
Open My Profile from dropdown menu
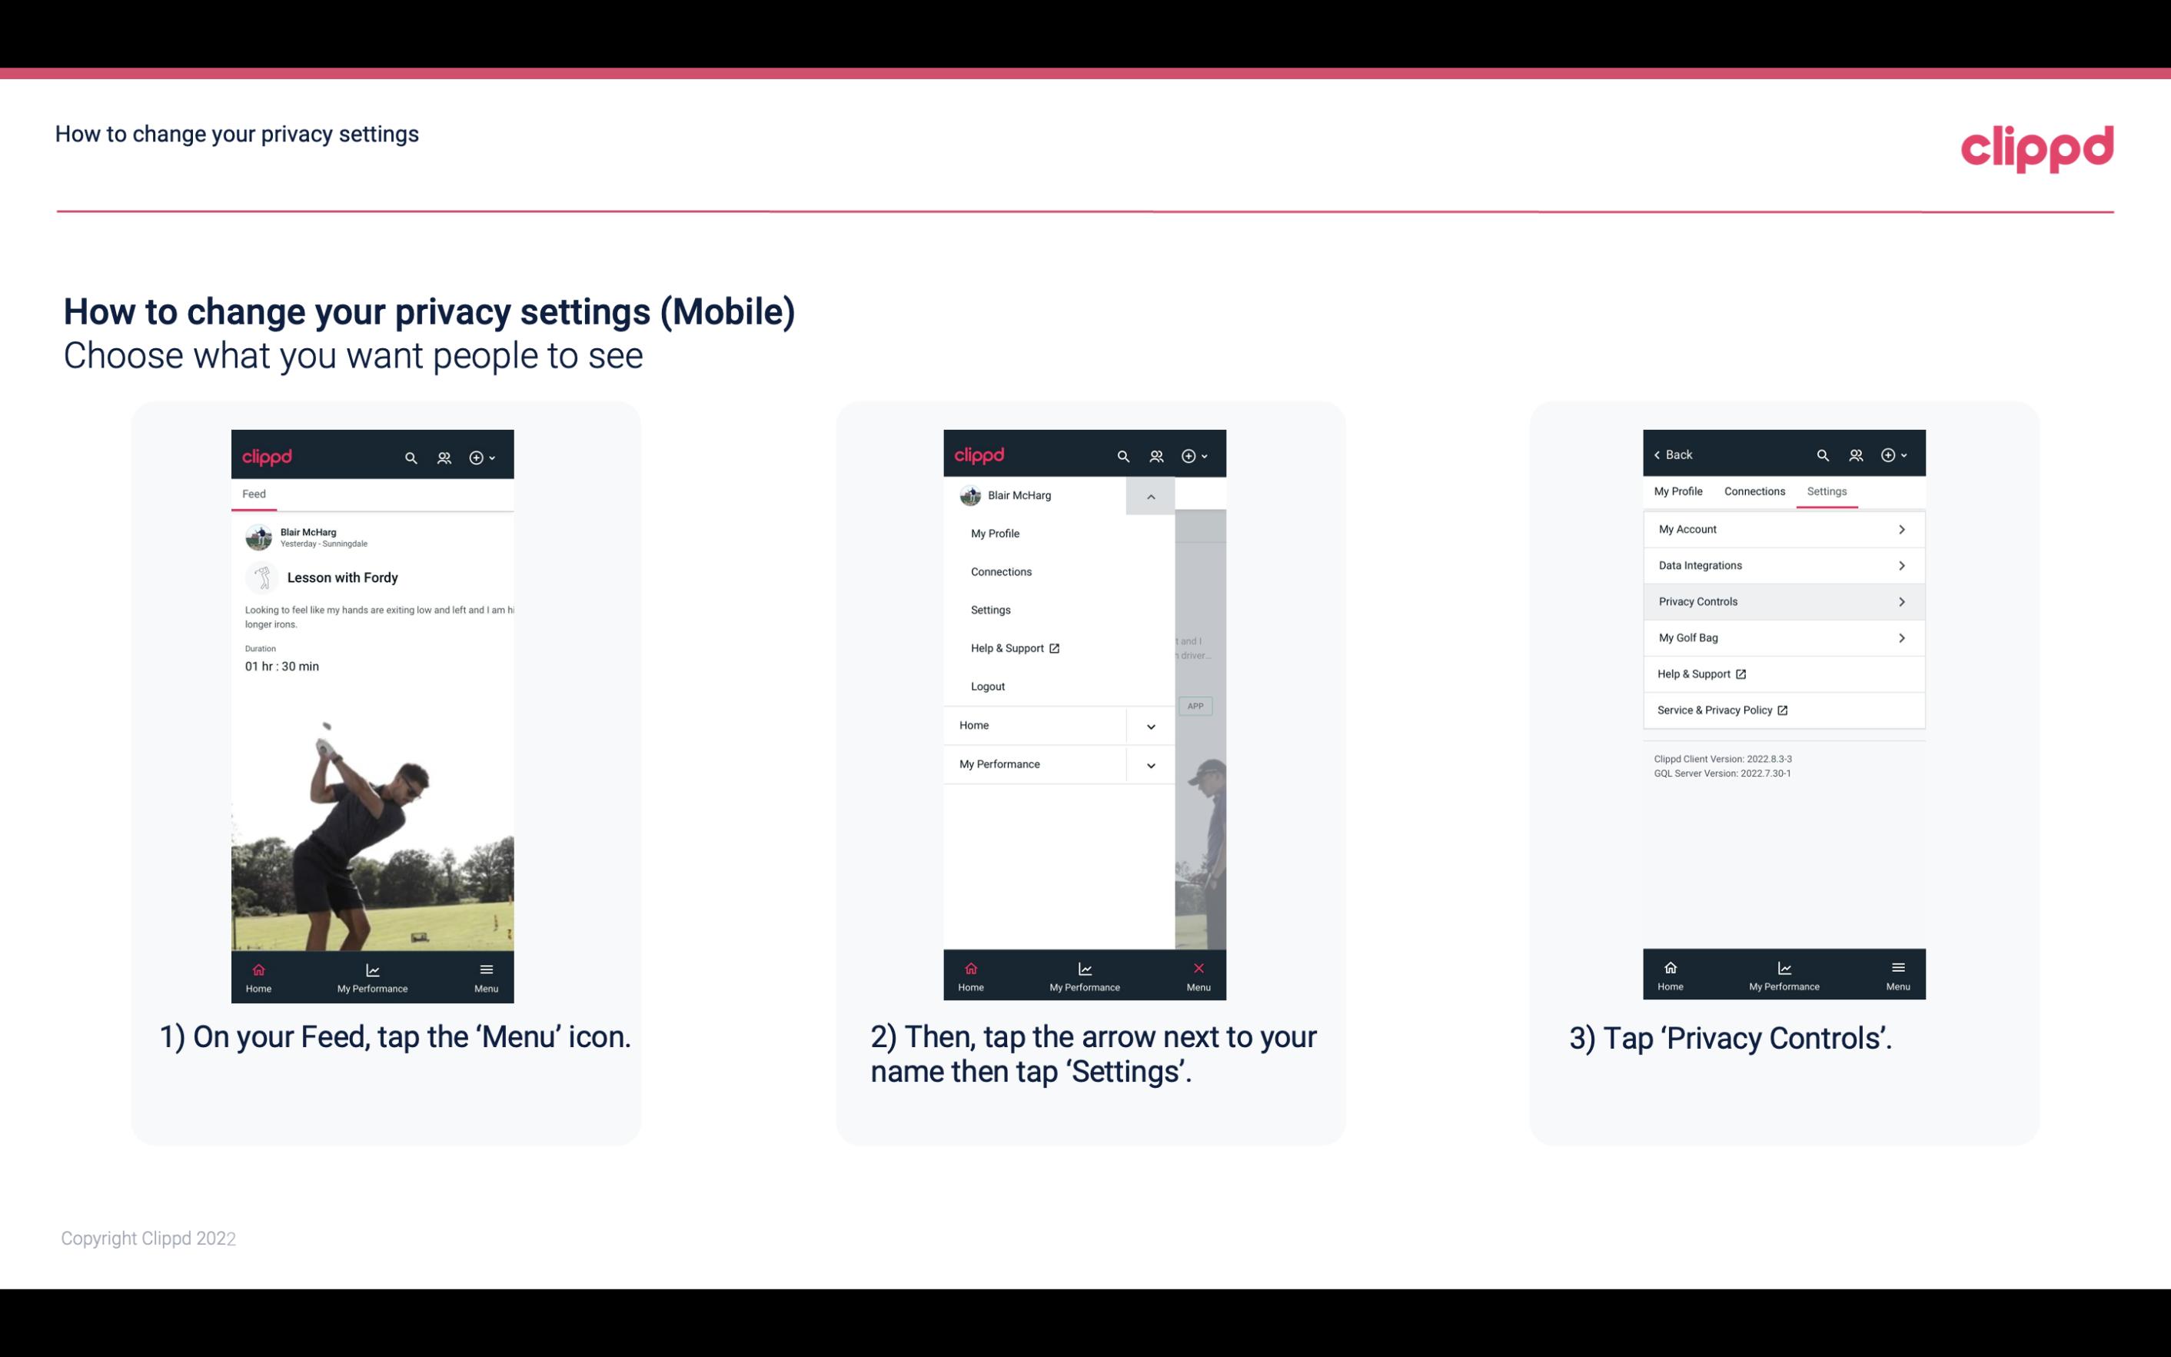coord(996,533)
